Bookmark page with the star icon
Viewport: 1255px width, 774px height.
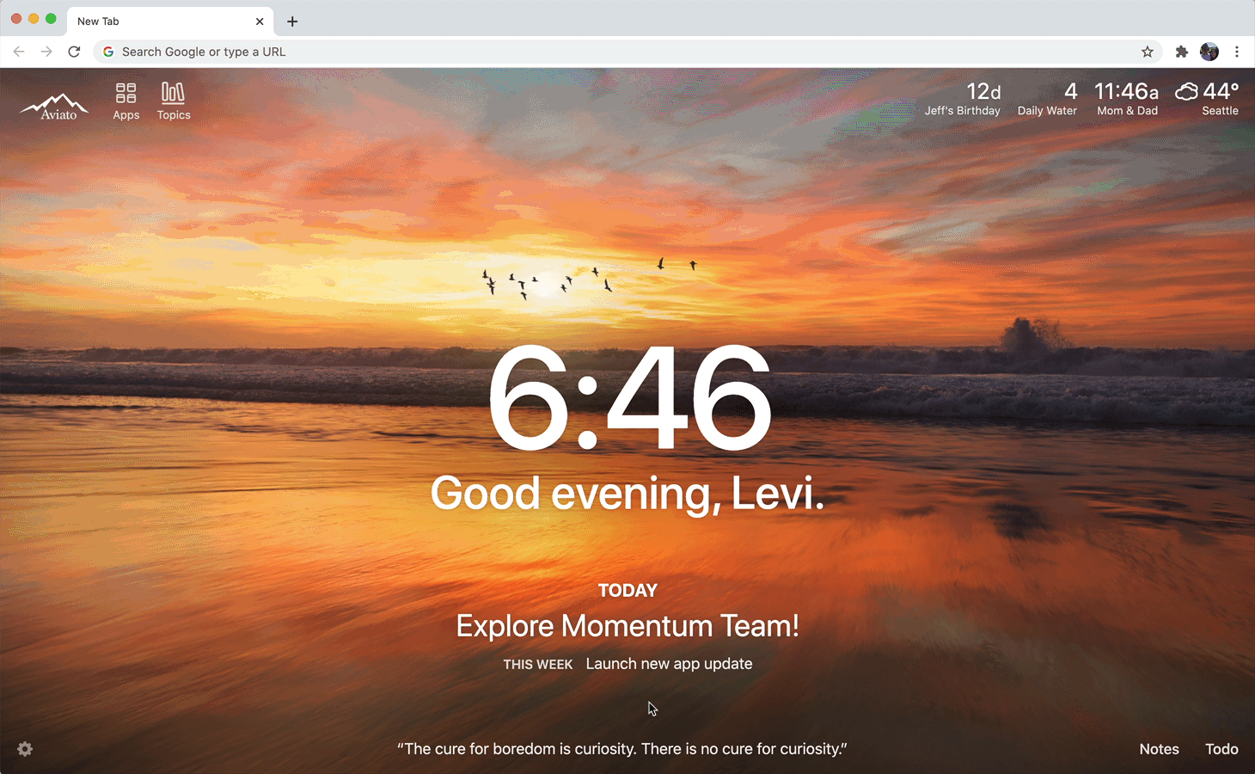tap(1147, 52)
